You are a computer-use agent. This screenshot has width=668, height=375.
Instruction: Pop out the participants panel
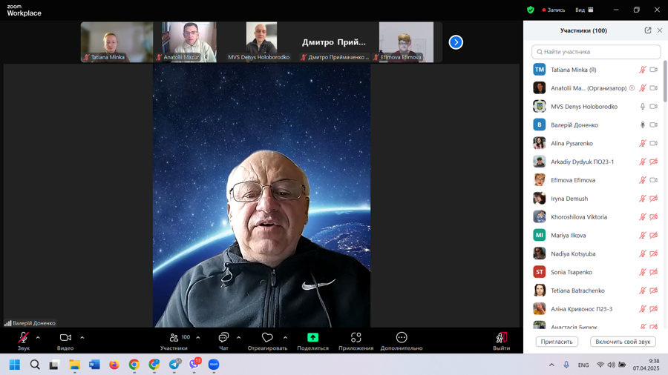click(x=647, y=30)
